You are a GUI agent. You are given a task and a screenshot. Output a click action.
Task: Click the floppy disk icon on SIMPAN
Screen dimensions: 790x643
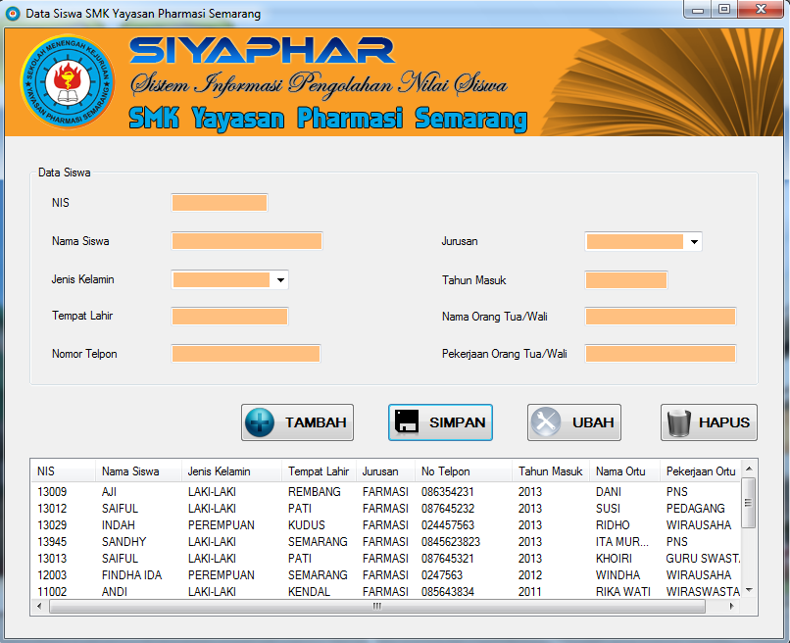coord(406,421)
